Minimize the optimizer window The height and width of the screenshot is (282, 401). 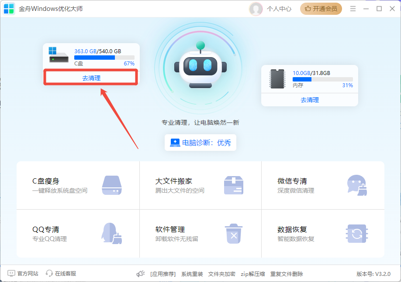[x=366, y=9]
